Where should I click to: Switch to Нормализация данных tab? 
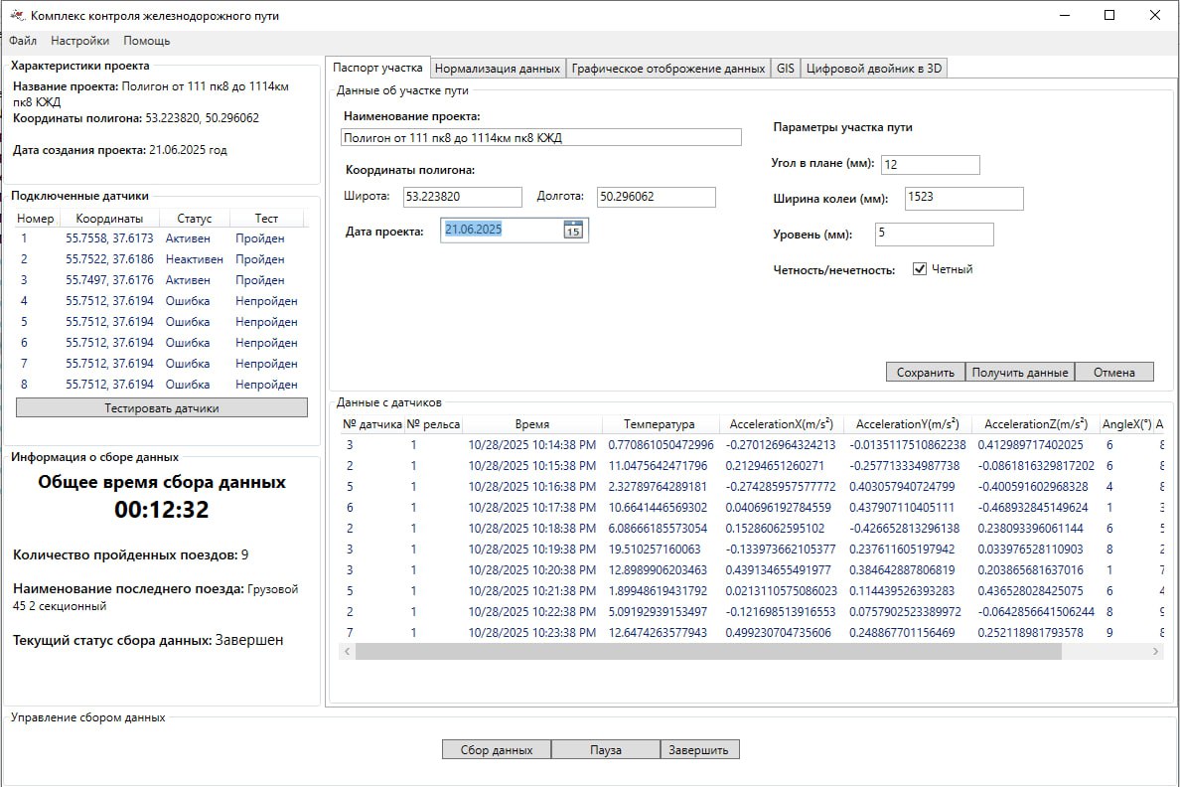498,69
